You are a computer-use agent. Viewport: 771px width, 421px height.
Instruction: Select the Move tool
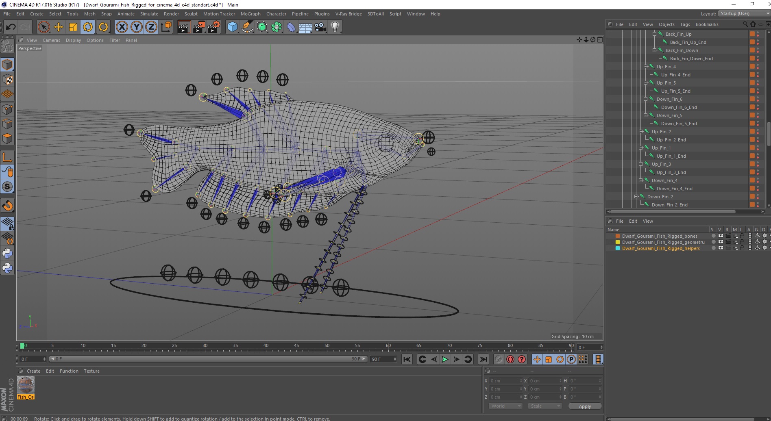click(x=59, y=27)
